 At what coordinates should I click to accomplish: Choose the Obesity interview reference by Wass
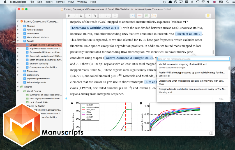(192, 82)
